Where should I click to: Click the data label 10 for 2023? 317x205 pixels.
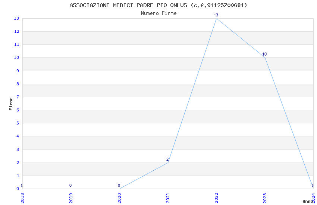pyautogui.click(x=264, y=54)
